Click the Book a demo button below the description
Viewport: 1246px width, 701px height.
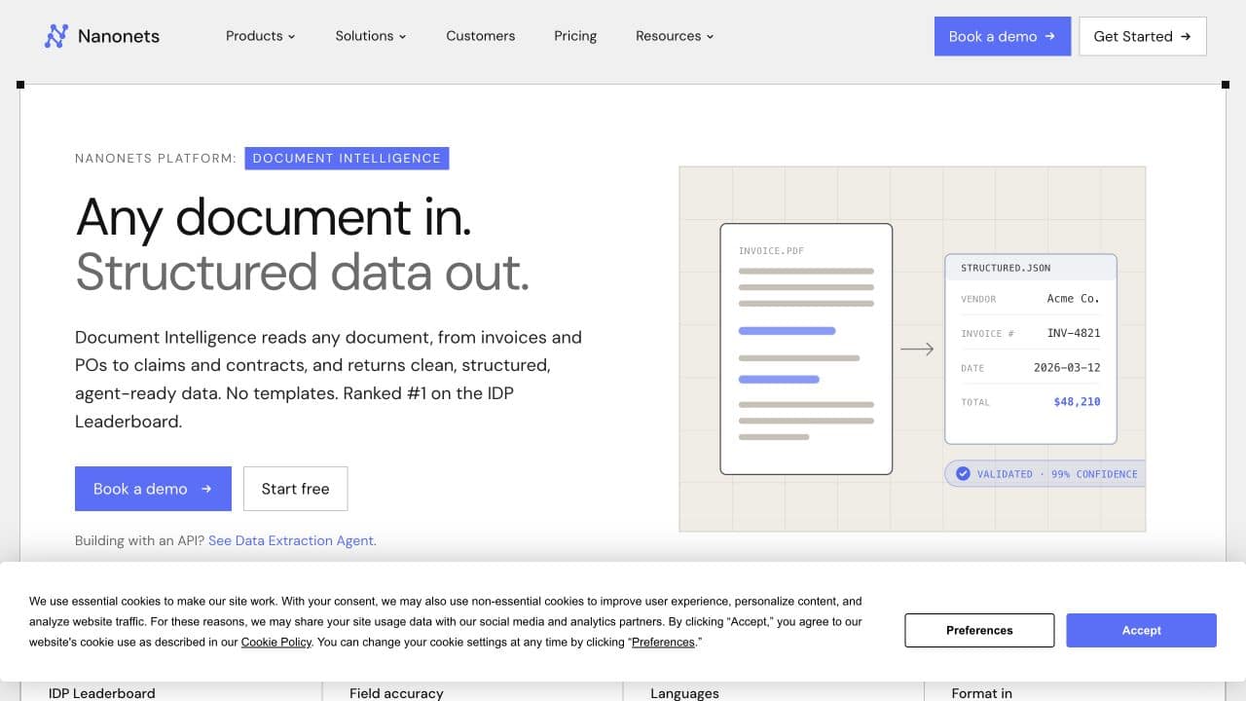(153, 489)
